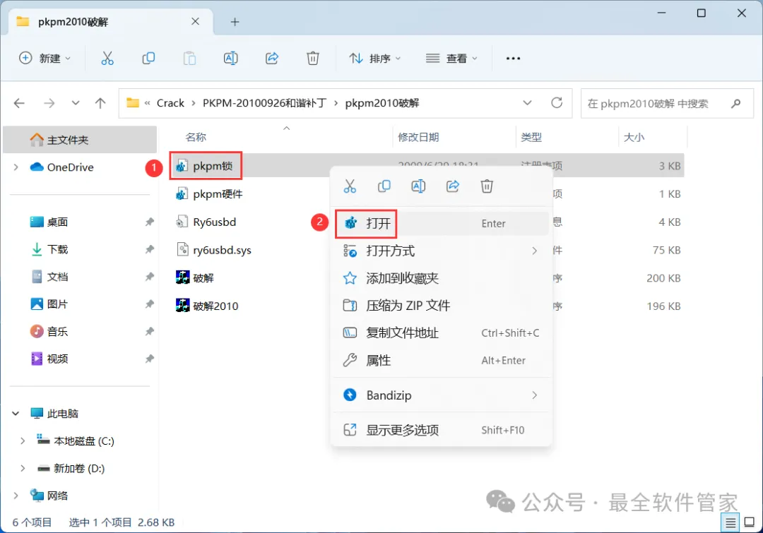Collapse the 此电脑 tree node
Image resolution: width=763 pixels, height=533 pixels.
click(x=16, y=414)
